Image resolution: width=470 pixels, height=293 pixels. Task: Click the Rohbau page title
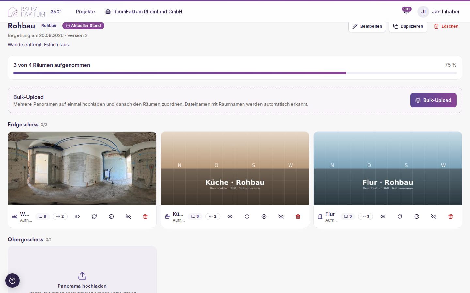pos(22,26)
